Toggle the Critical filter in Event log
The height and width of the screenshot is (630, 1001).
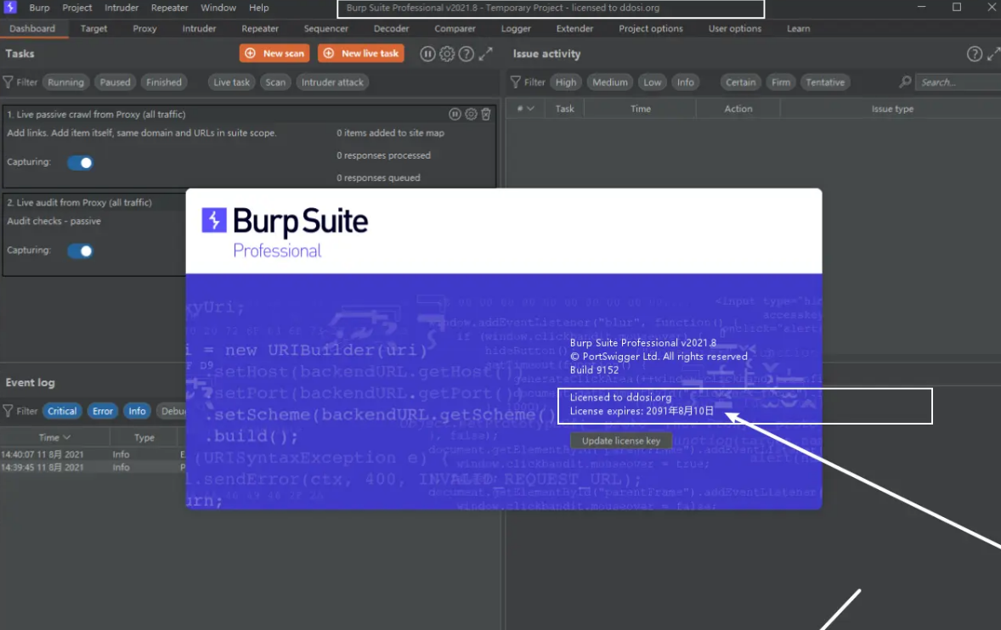point(62,411)
